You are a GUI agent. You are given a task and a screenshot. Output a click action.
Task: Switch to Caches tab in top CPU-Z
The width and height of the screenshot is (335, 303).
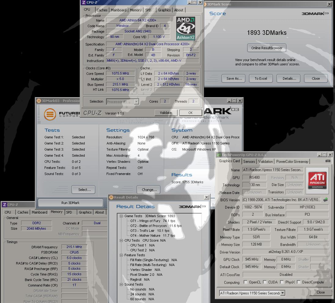point(102,10)
